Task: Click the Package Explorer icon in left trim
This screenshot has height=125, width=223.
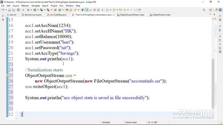Action: pyautogui.click(x=3, y=20)
